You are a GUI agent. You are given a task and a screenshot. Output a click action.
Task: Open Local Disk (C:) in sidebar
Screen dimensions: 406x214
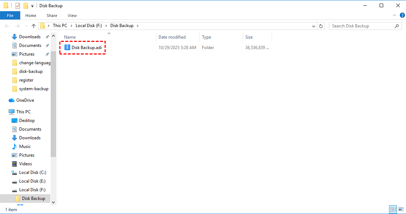coord(32,172)
